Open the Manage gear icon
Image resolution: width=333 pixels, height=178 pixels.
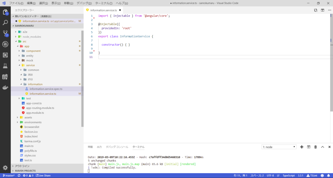point(5,168)
